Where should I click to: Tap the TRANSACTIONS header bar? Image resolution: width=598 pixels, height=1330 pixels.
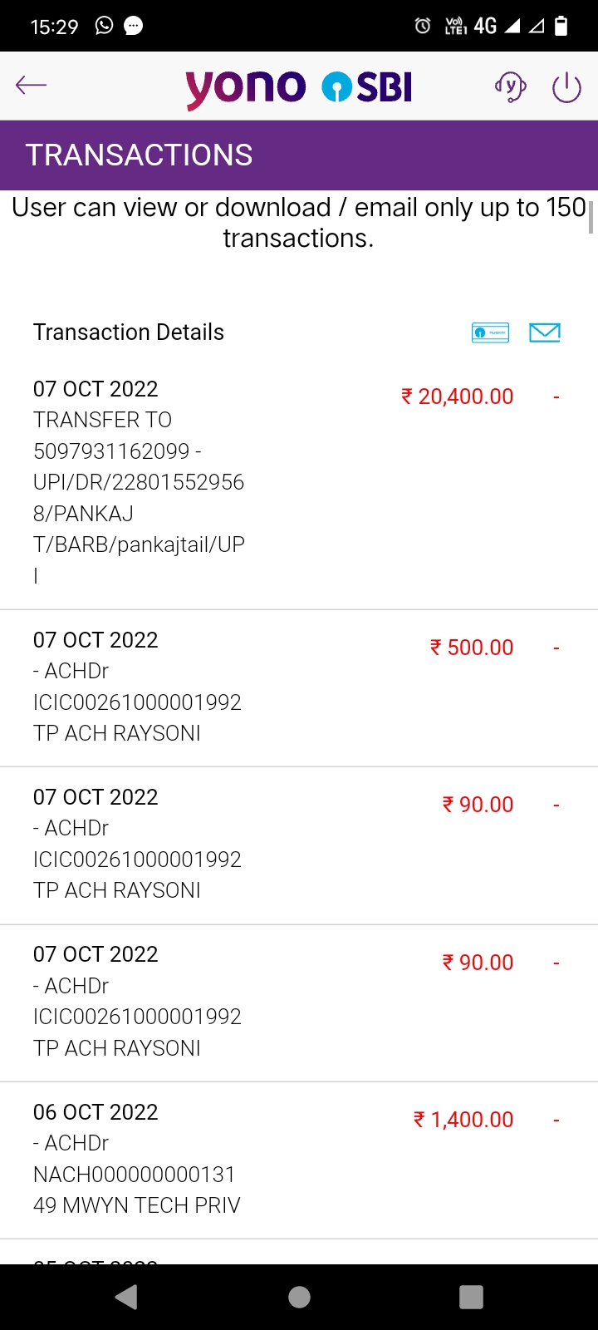(299, 155)
